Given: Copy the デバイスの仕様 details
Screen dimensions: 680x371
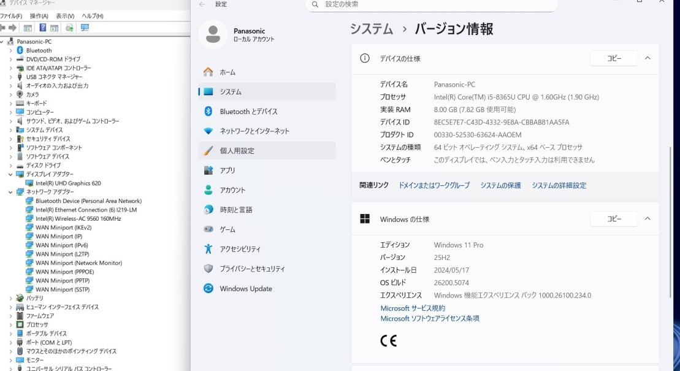Looking at the screenshot, I should (613, 58).
